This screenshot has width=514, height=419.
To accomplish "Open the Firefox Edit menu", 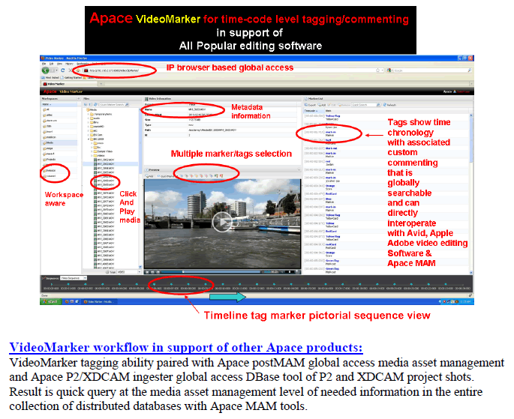I will [52, 64].
